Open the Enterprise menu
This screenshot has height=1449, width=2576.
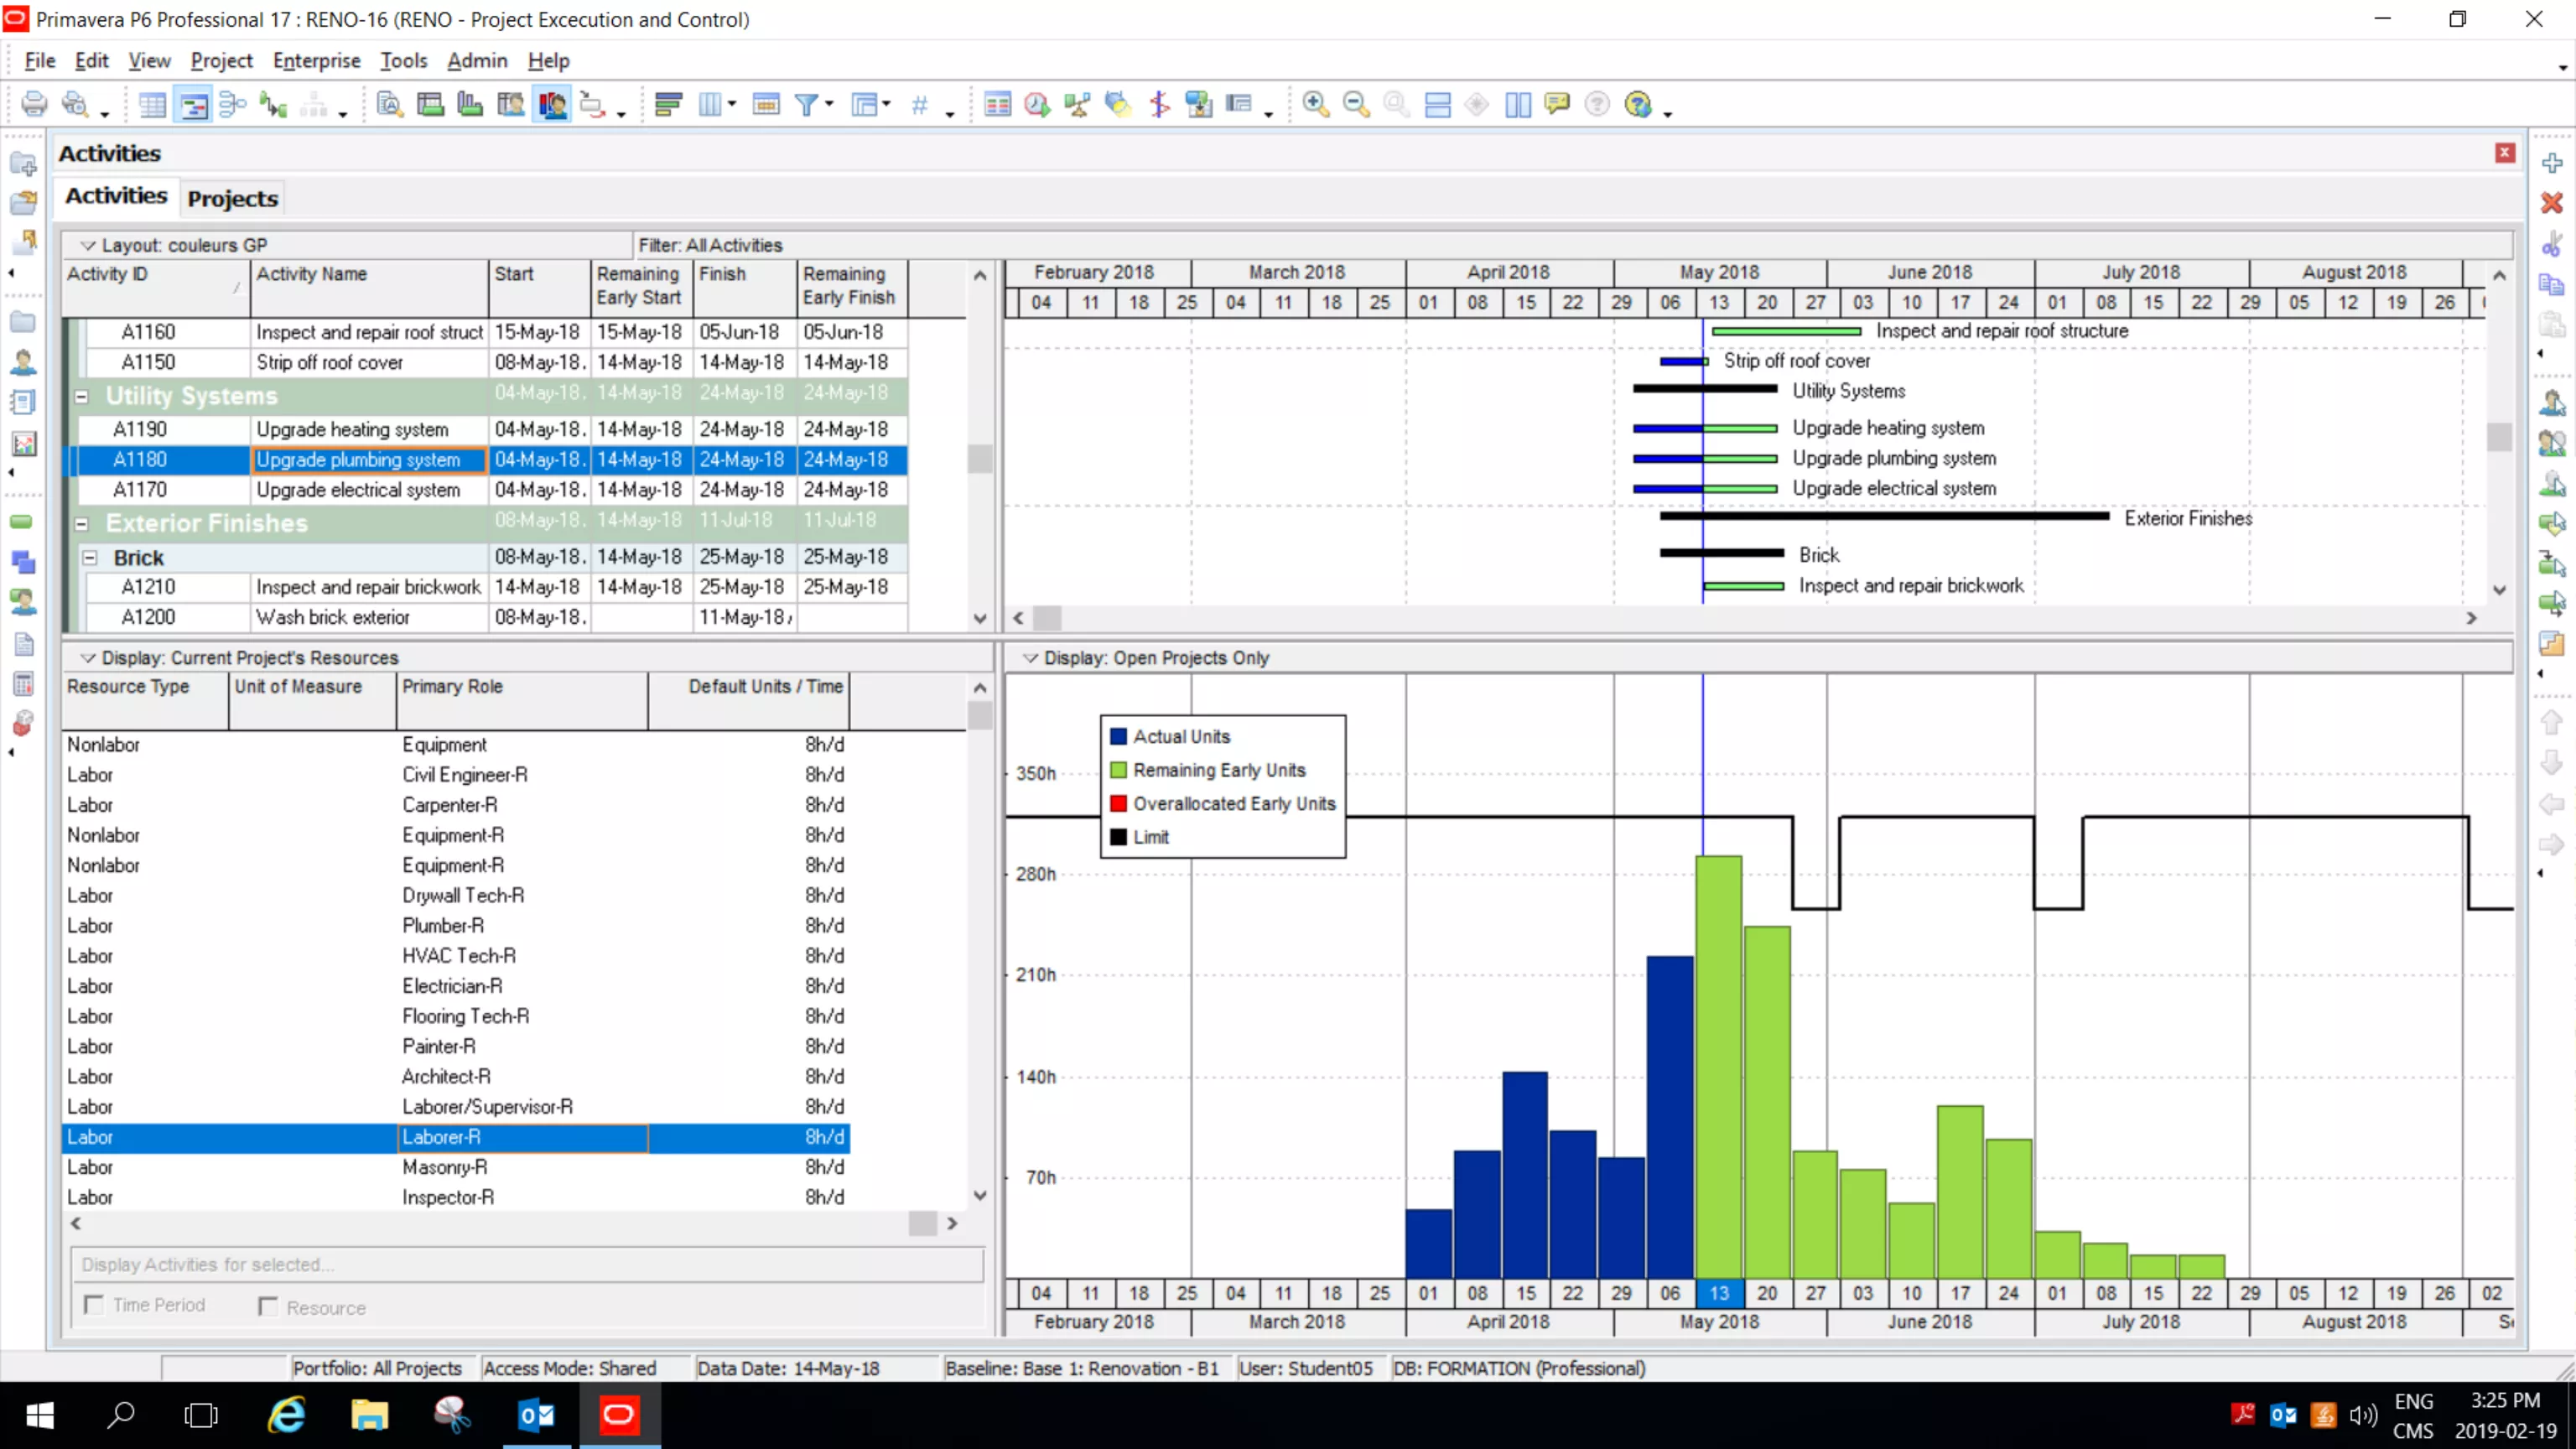click(316, 61)
